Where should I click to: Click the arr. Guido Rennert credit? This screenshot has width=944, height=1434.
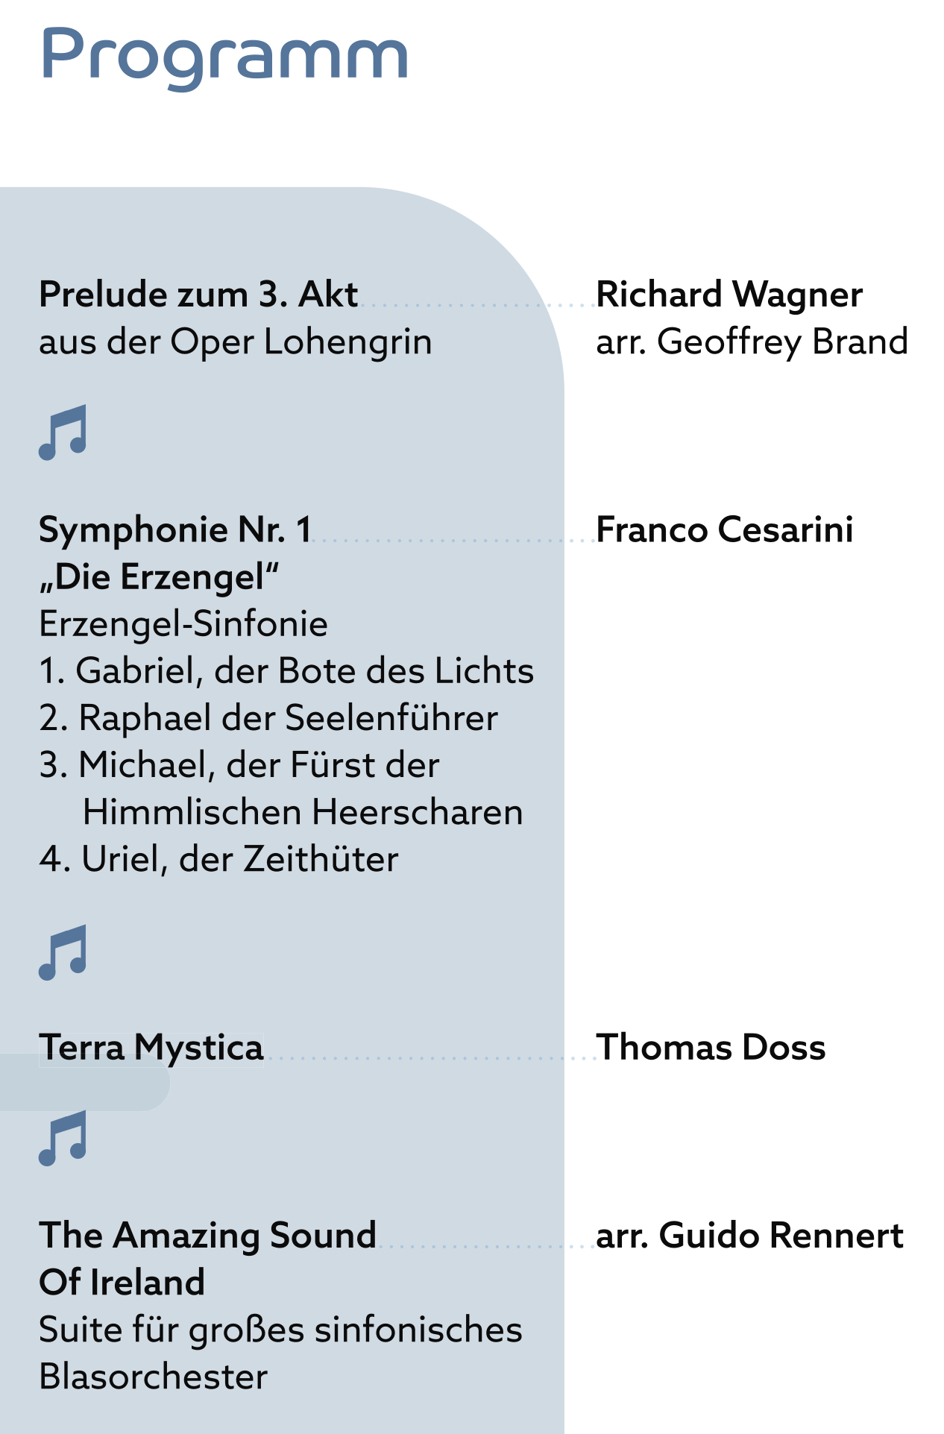(749, 1236)
